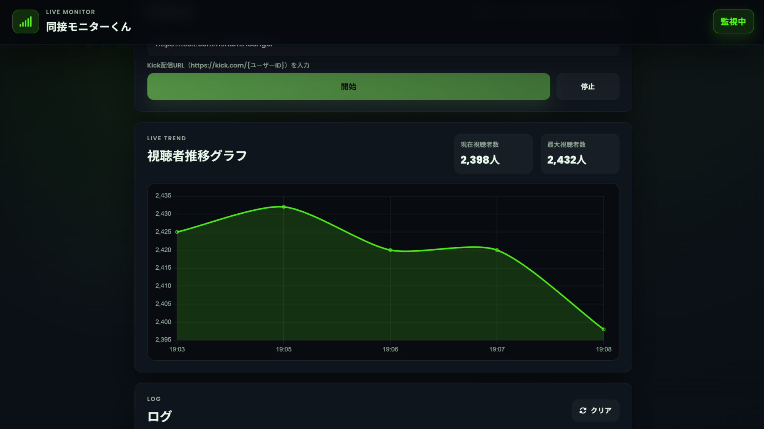Click the LIVE TREND section label
Screen dimensions: 764x429
(166, 138)
